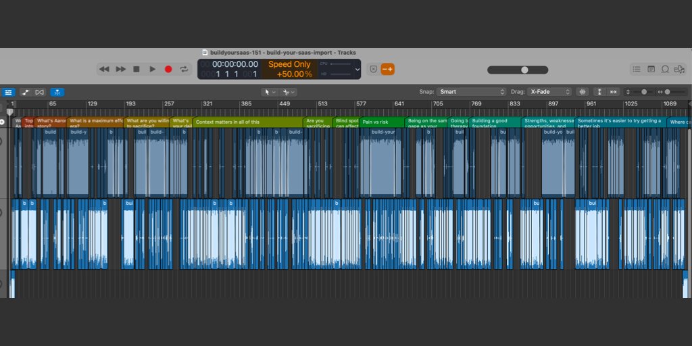Screen dimensions: 692x346
Task: Open the List Editors panel icon
Action: [636, 69]
